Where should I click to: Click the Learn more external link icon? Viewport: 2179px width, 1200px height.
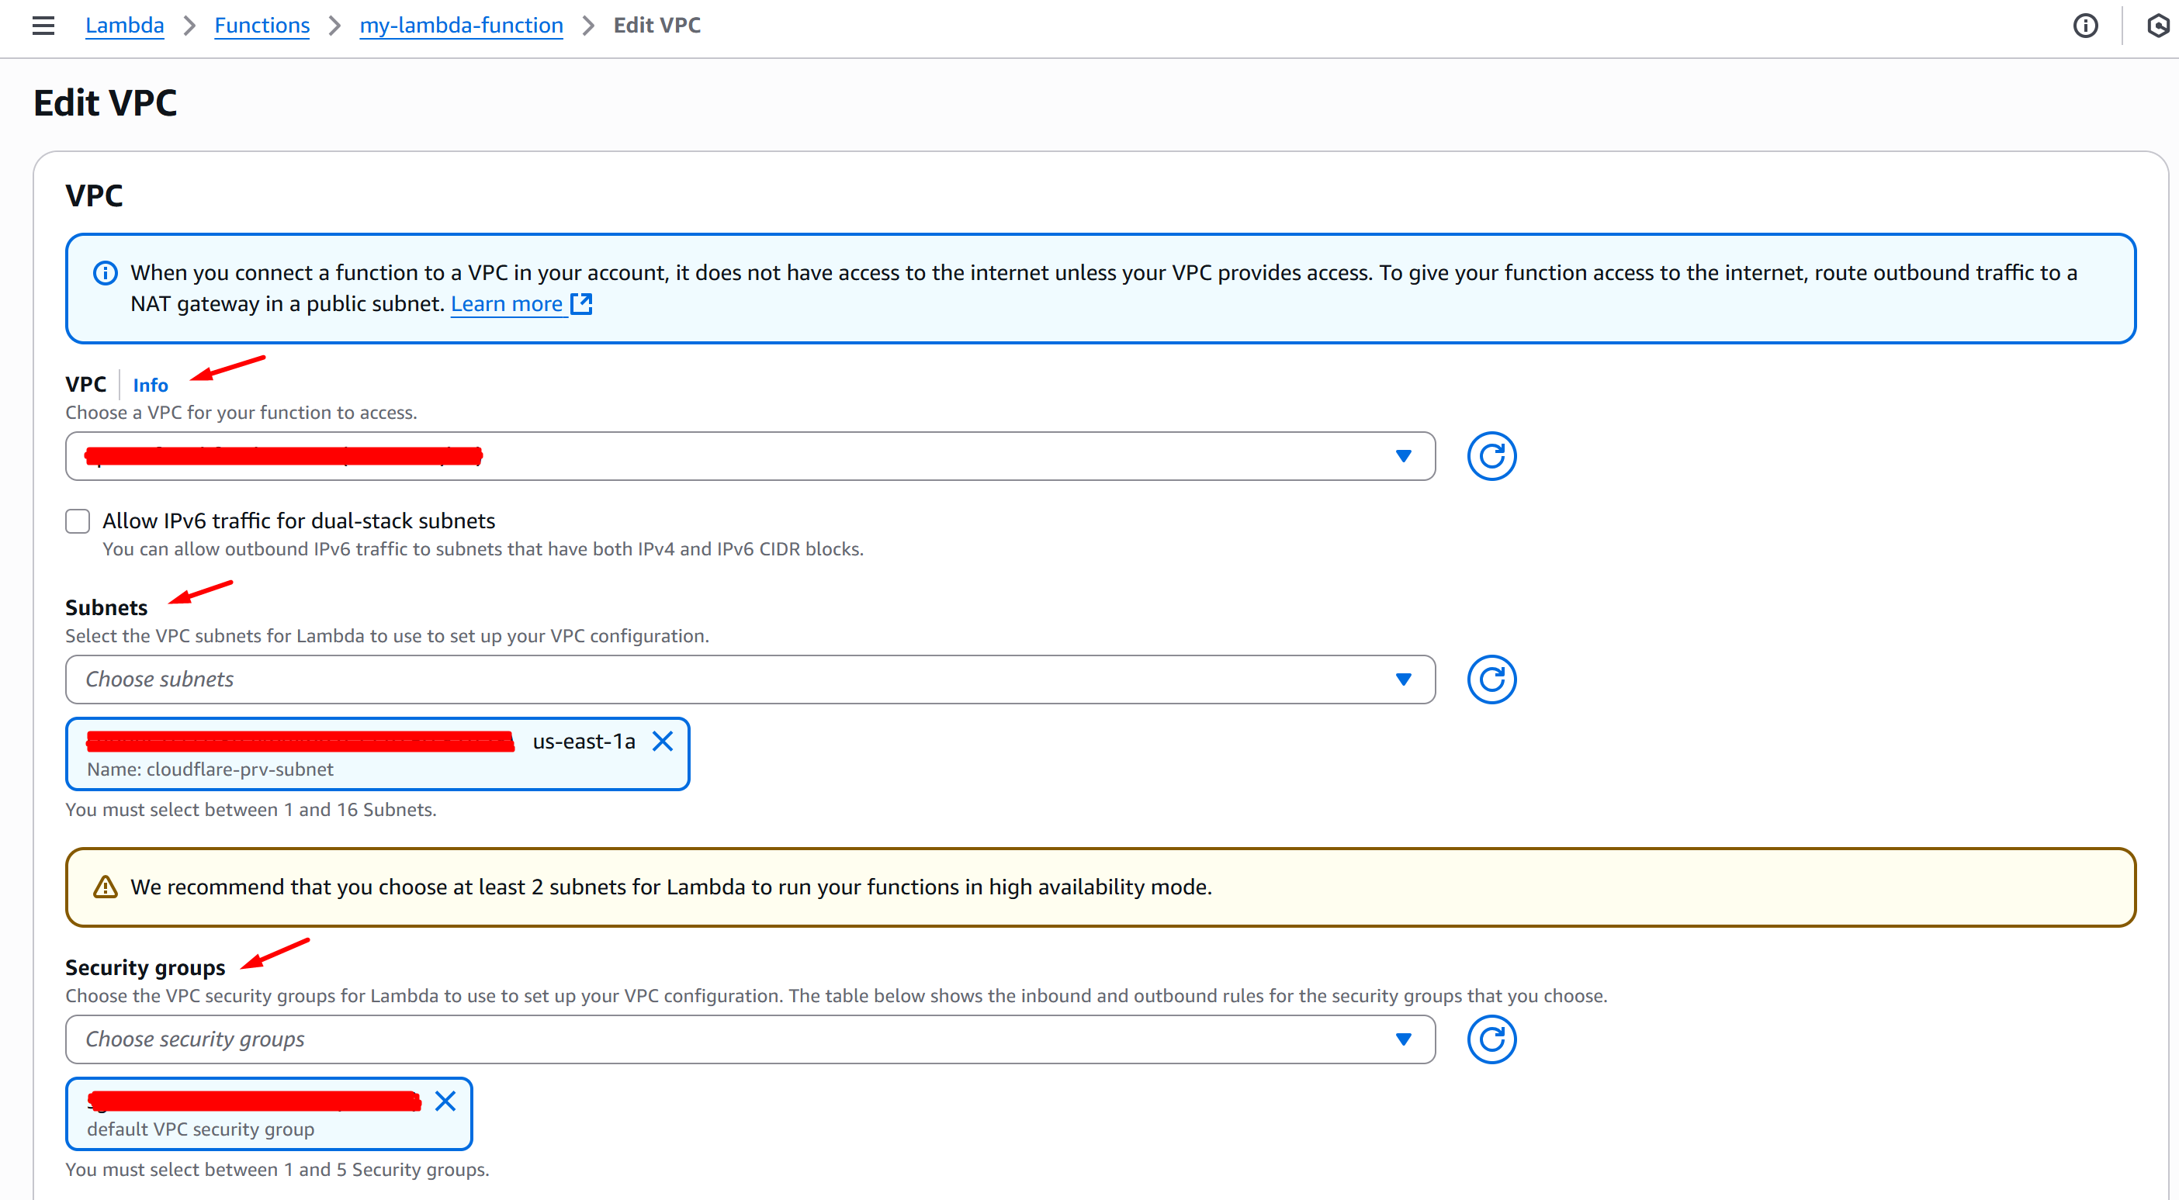(x=581, y=303)
